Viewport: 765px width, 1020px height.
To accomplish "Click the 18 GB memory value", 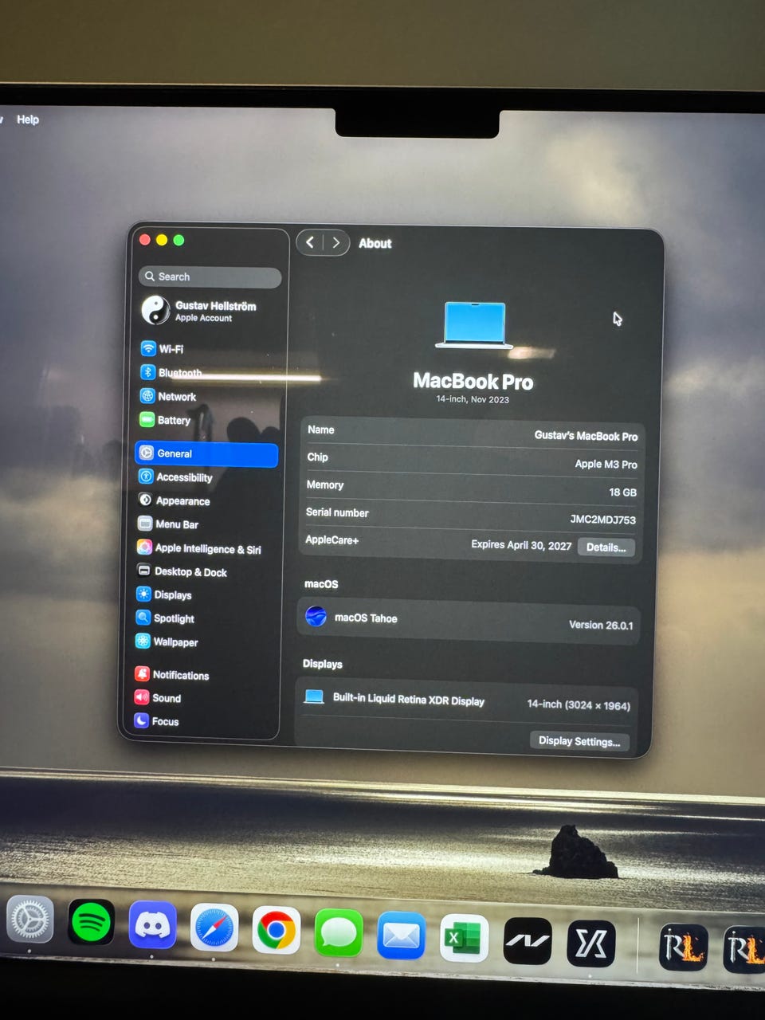I will tap(622, 492).
